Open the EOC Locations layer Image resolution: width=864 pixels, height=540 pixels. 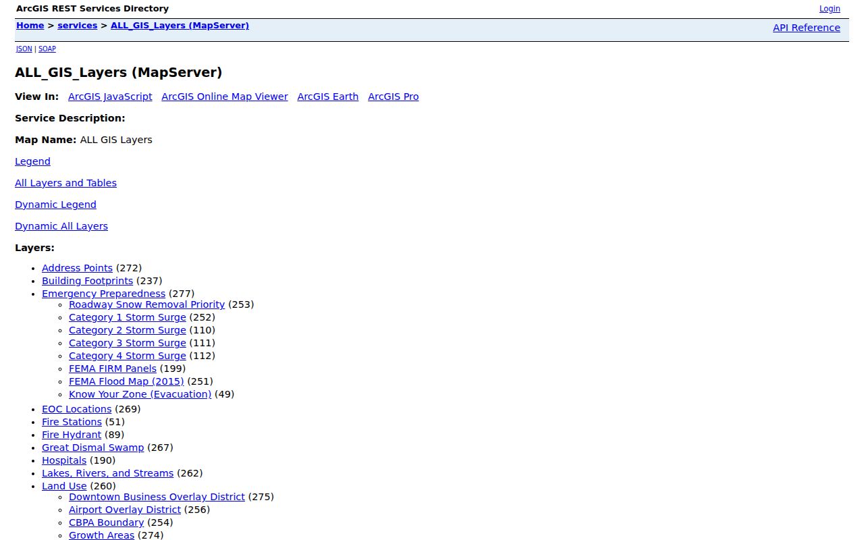(76, 409)
